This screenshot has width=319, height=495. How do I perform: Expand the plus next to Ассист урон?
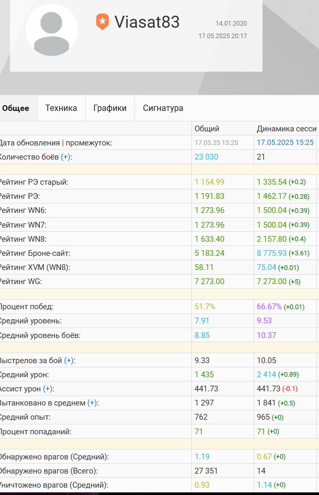(x=48, y=389)
